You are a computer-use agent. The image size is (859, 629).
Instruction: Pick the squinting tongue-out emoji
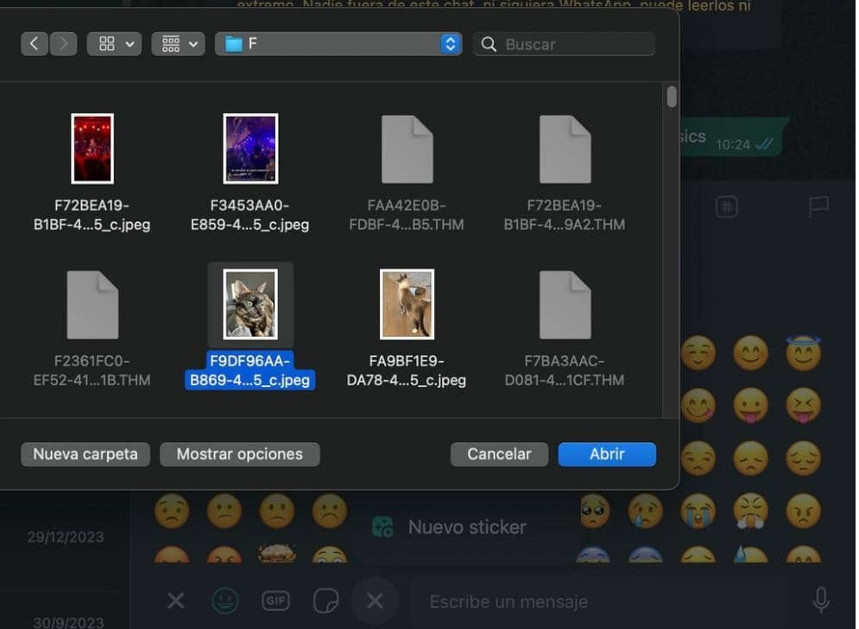803,405
